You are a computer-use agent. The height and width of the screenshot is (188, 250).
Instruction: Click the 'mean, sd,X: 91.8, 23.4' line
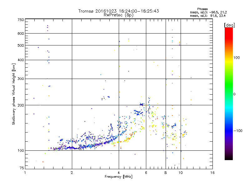pos(208,16)
